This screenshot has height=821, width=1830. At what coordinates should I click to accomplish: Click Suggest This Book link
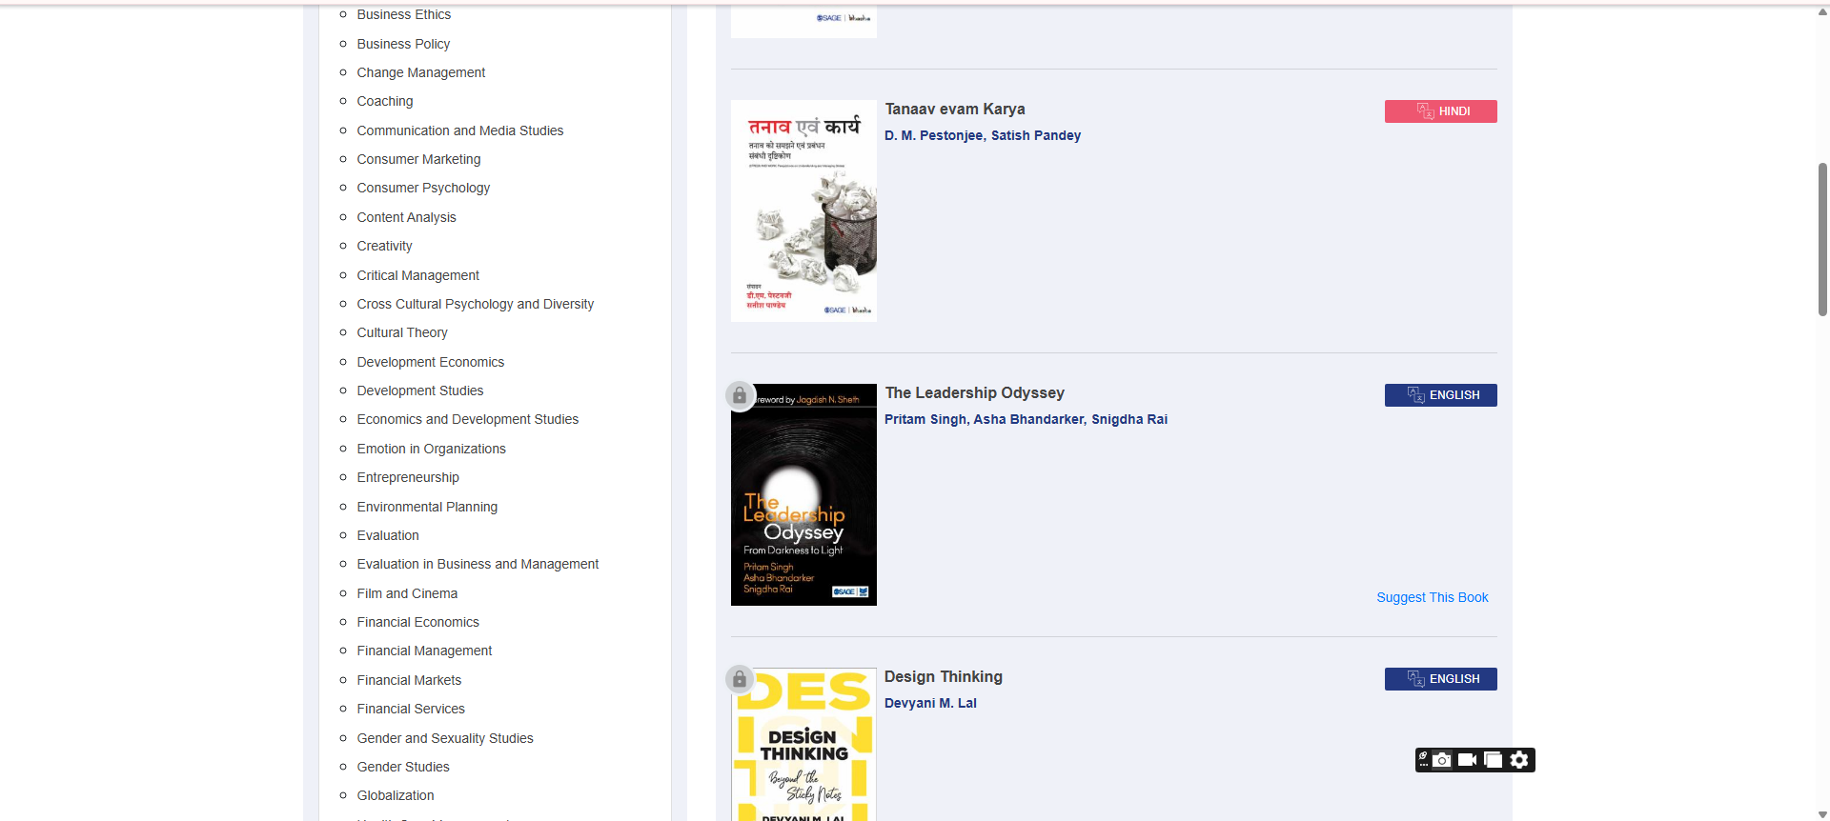point(1432,598)
